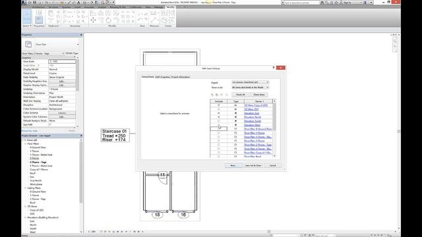Check Include for Elevation: West
The height and width of the screenshot is (237, 422).
click(x=218, y=125)
